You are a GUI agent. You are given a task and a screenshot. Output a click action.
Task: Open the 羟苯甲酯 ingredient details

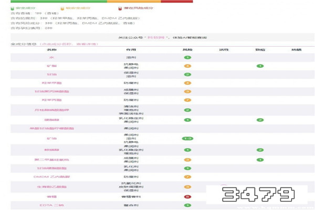pyautogui.click(x=51, y=83)
